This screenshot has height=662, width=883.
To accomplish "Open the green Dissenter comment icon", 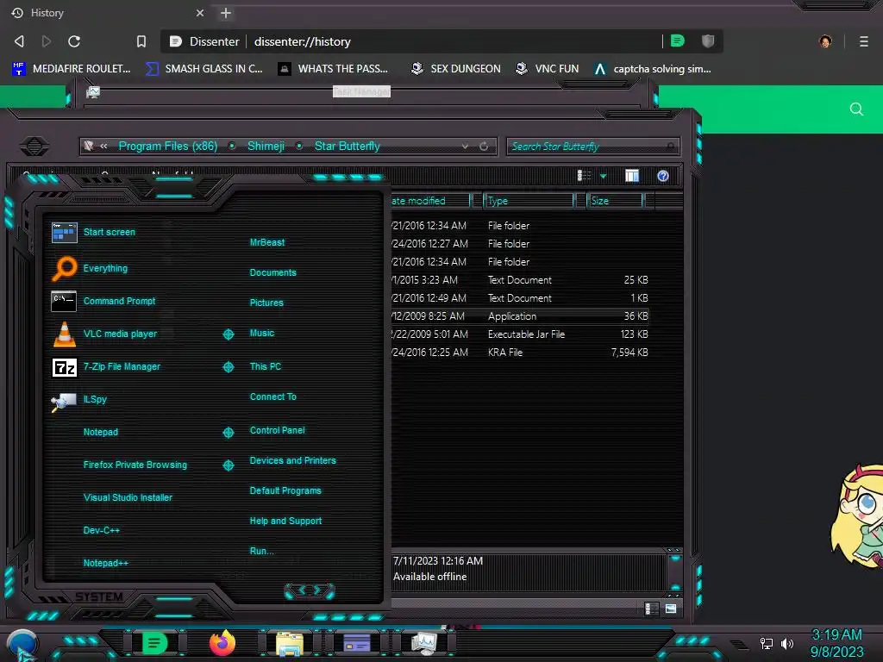I will coord(678,41).
